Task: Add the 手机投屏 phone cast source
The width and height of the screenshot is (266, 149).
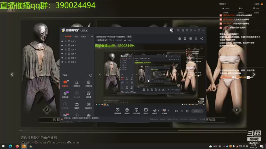Action: click(136, 111)
